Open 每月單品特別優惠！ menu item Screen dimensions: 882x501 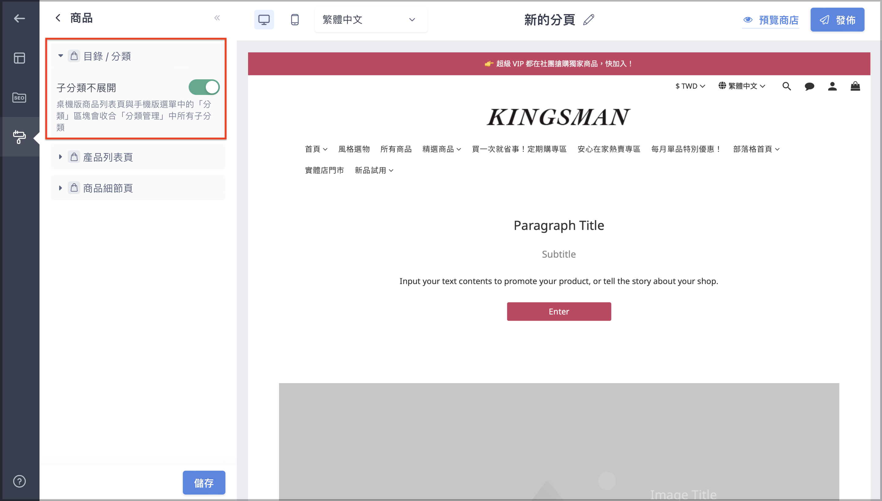(687, 149)
